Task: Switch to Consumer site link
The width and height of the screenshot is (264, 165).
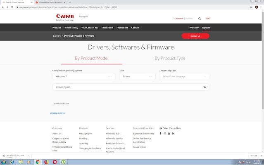Action: pyautogui.click(x=178, y=19)
